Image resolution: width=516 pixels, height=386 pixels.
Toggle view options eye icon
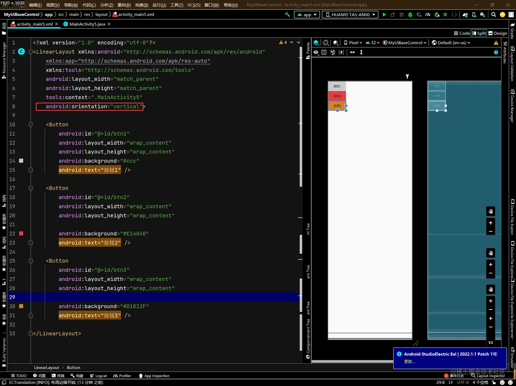316,52
